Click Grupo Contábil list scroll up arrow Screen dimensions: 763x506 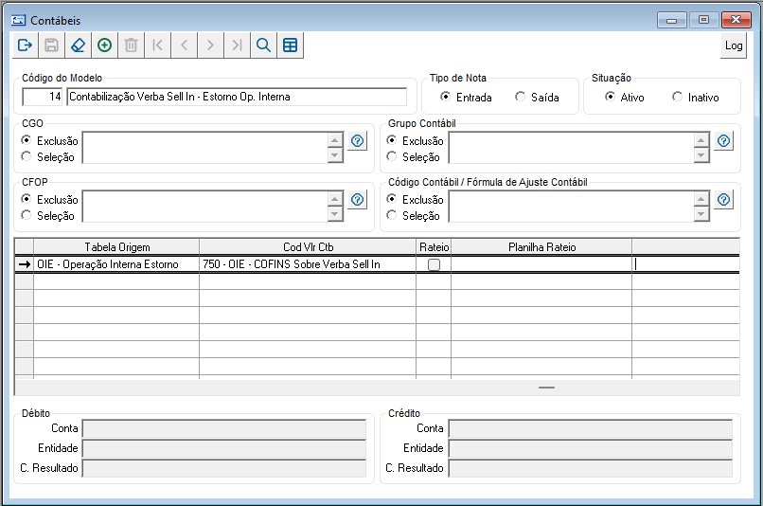point(701,140)
